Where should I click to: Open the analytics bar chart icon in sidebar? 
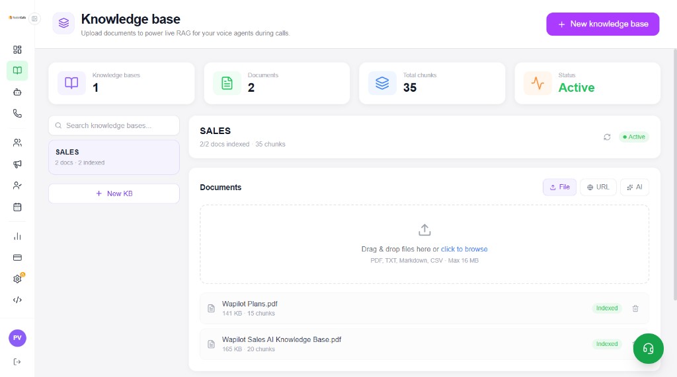click(x=17, y=236)
